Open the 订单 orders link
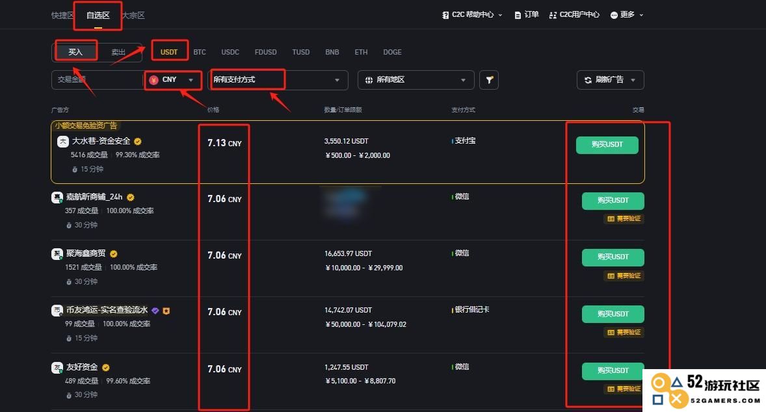766x412 pixels. pyautogui.click(x=526, y=15)
